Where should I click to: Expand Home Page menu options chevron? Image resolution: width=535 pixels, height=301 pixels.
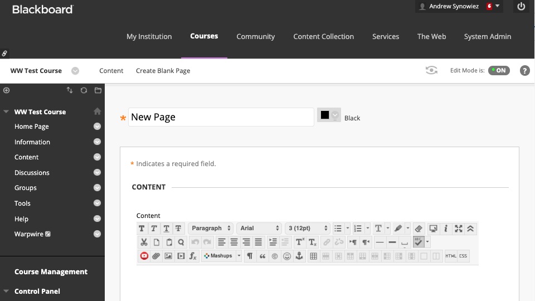pos(97,127)
